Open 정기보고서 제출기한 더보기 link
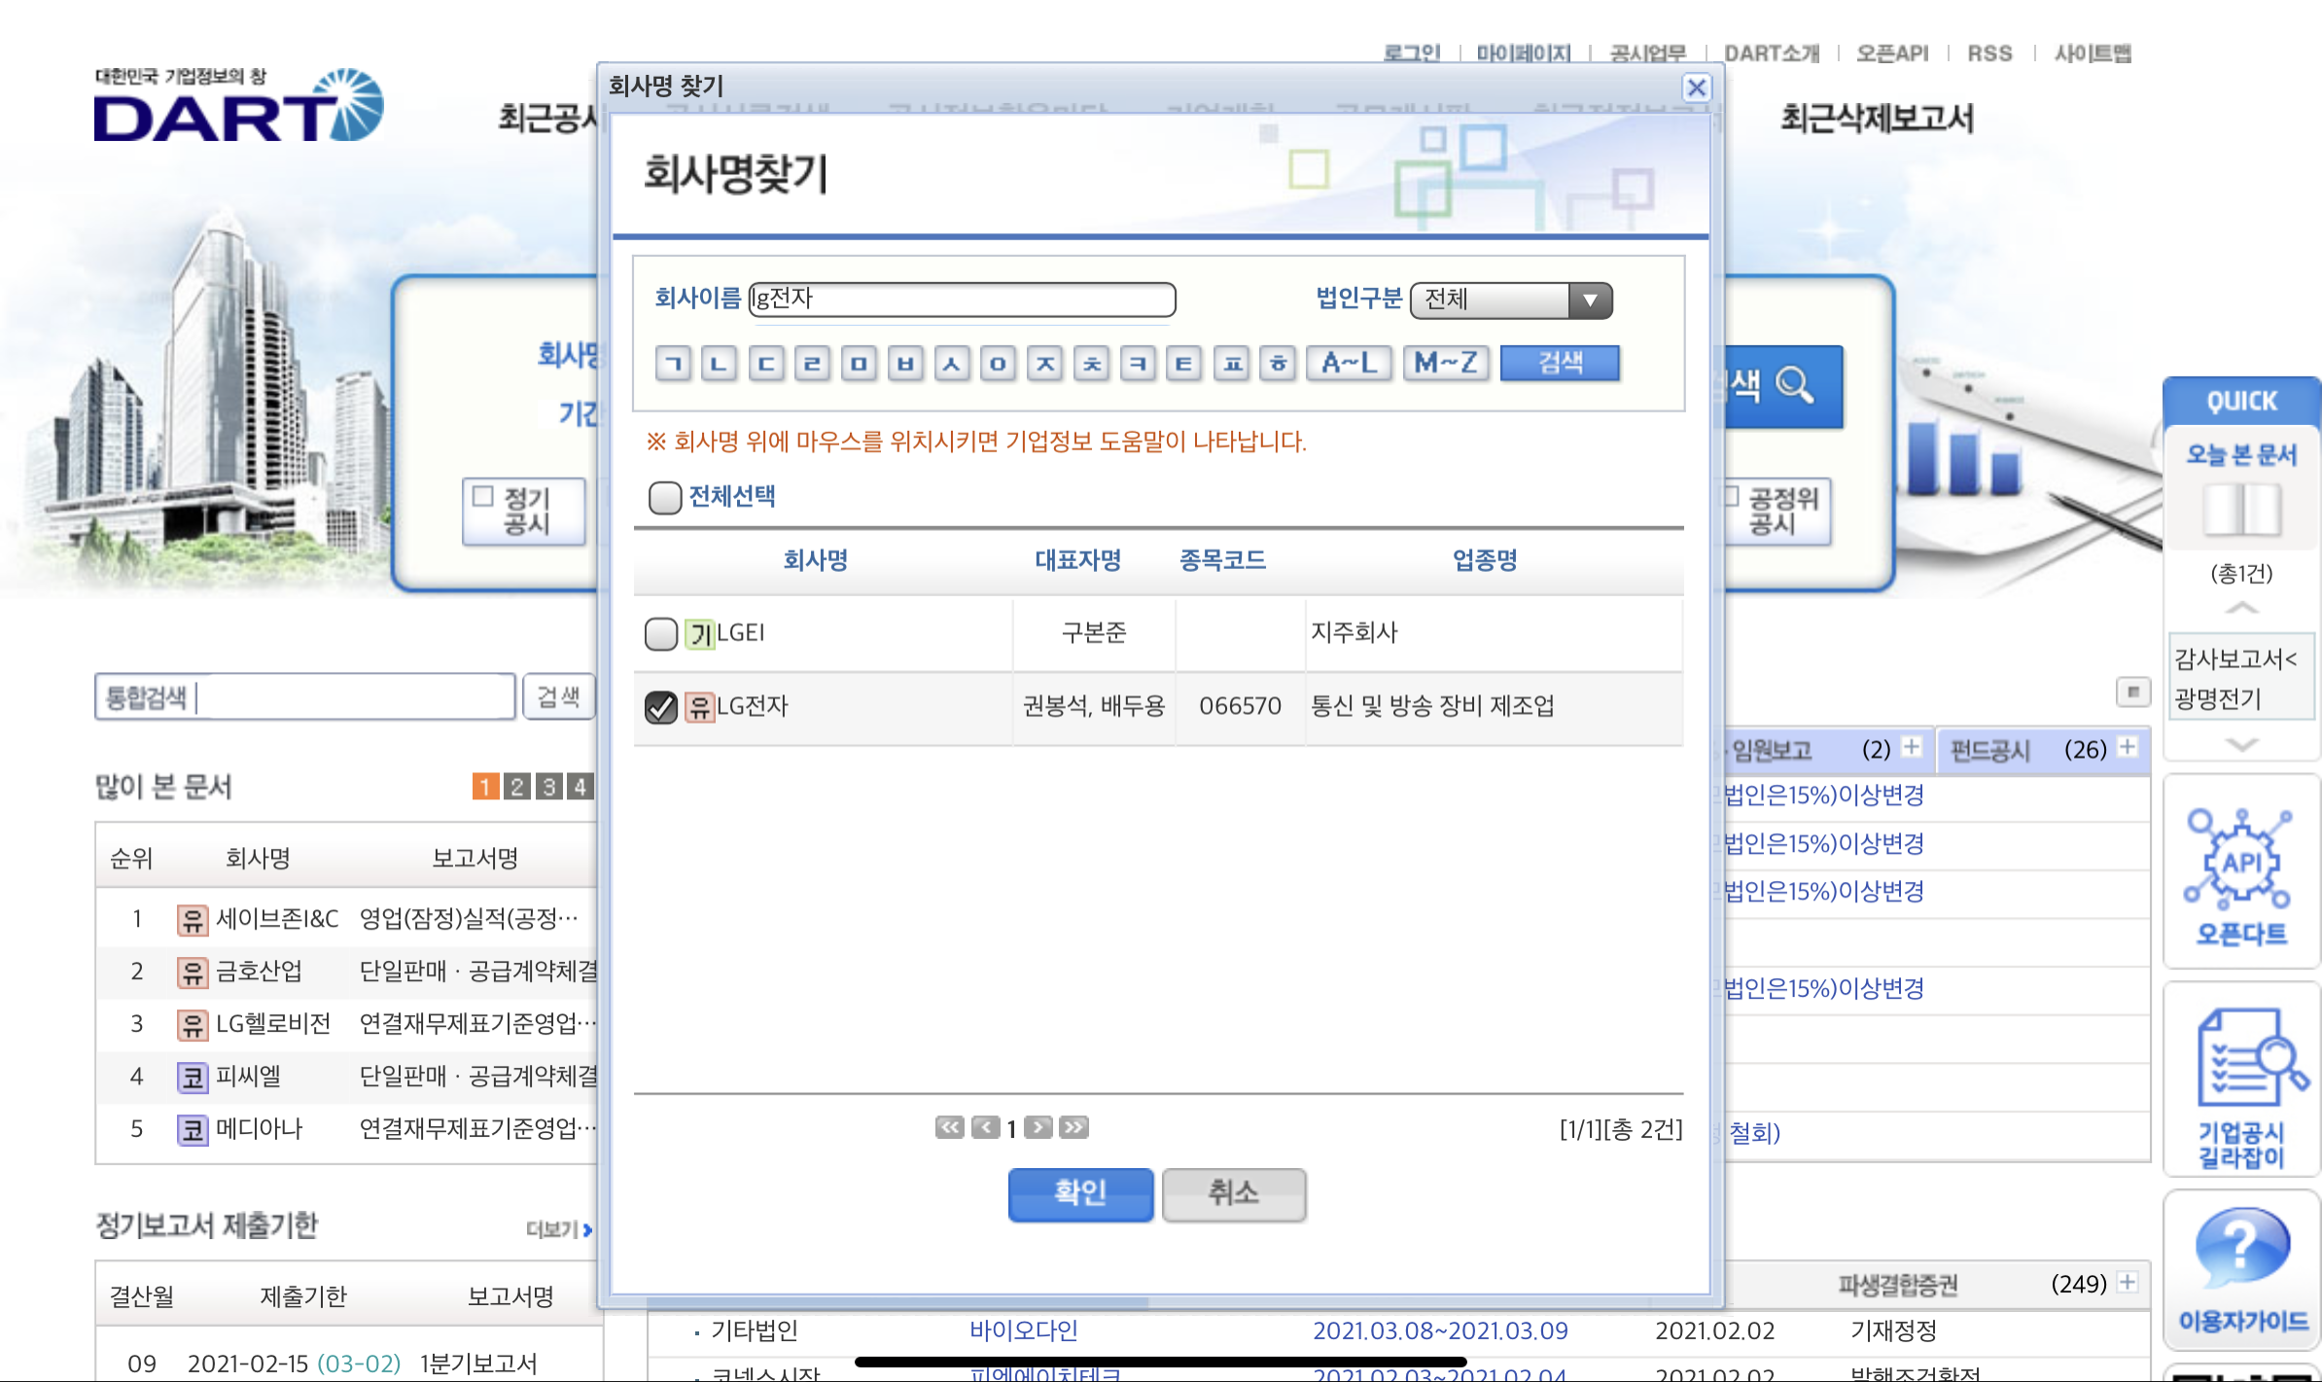 [x=559, y=1229]
